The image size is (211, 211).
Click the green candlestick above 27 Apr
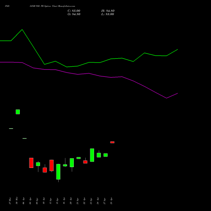coord(105,155)
